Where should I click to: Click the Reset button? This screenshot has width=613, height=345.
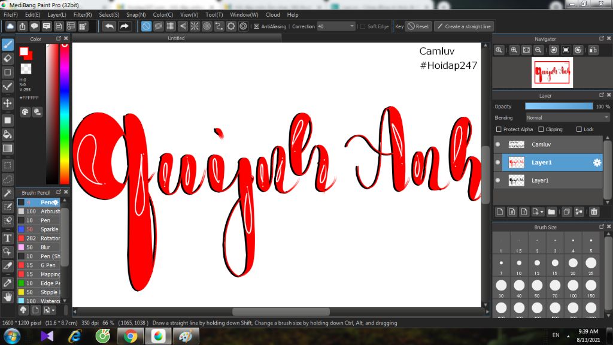pos(418,26)
